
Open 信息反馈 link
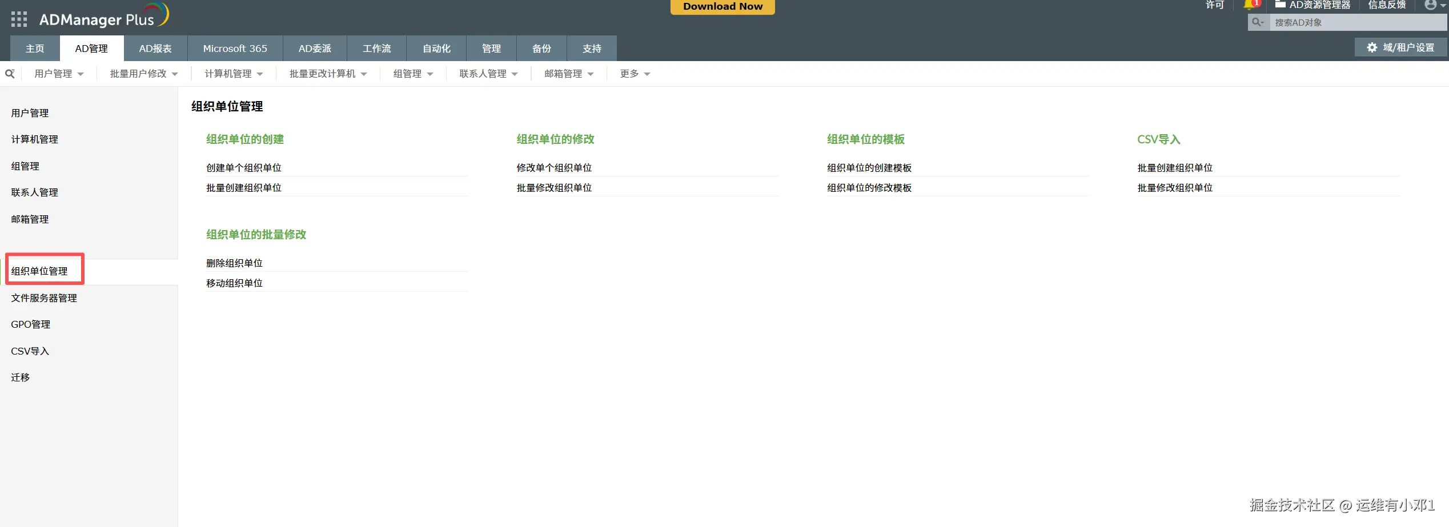1387,5
